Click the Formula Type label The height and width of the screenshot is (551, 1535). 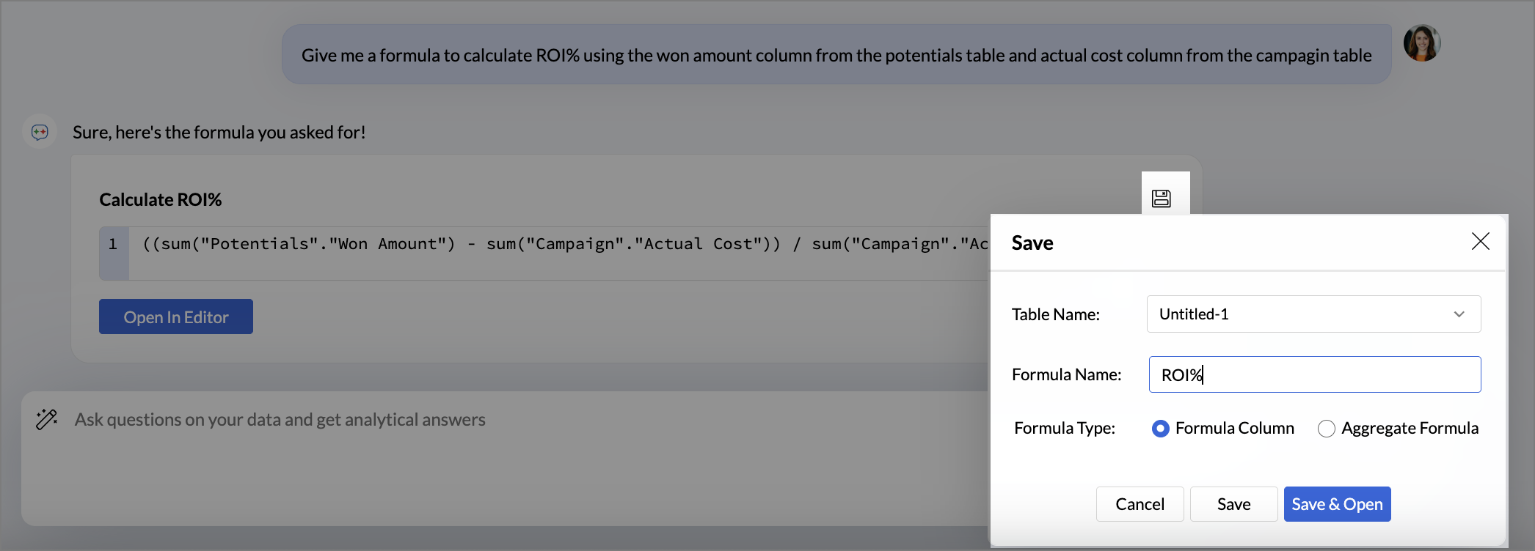[x=1064, y=428]
